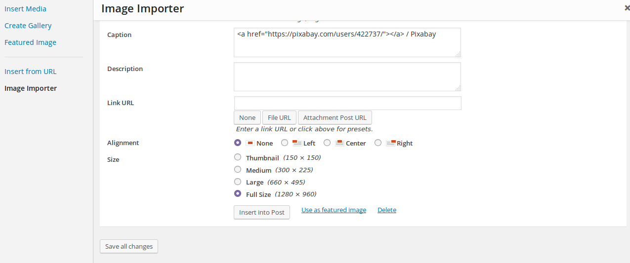Click the Link URL input field
The image size is (630, 263).
point(348,103)
